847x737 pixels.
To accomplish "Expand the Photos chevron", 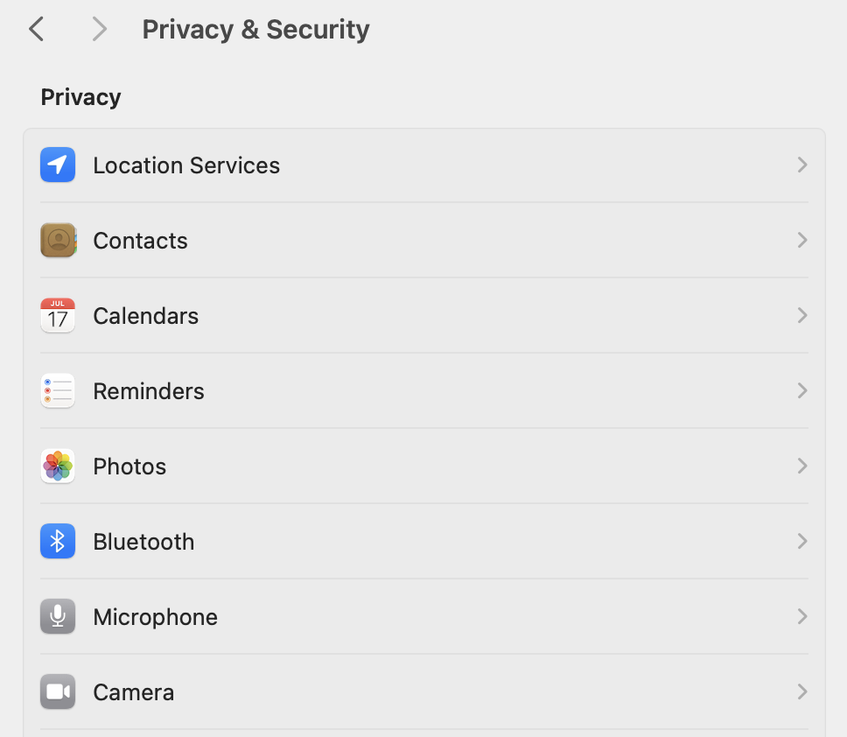I will pyautogui.click(x=802, y=466).
